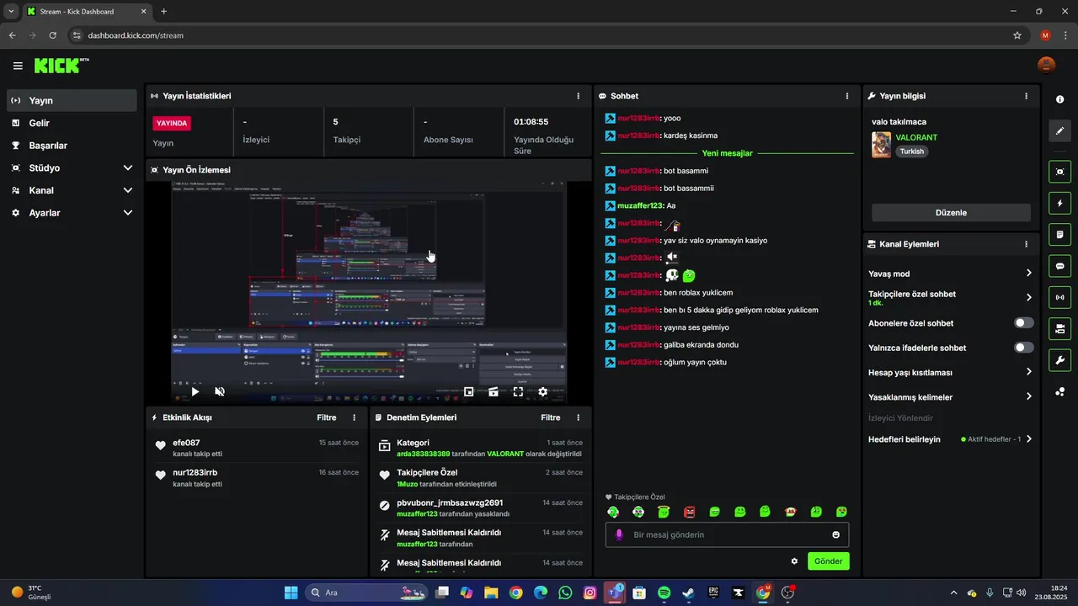Focus the Bir mesaj gönderin field
This screenshot has height=606, width=1078.
tap(727, 534)
